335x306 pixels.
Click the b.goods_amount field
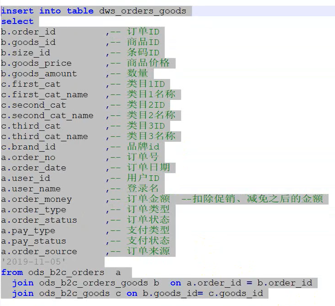[x=39, y=74]
